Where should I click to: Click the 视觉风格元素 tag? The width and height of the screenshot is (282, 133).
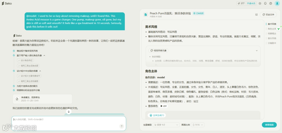[158, 51]
